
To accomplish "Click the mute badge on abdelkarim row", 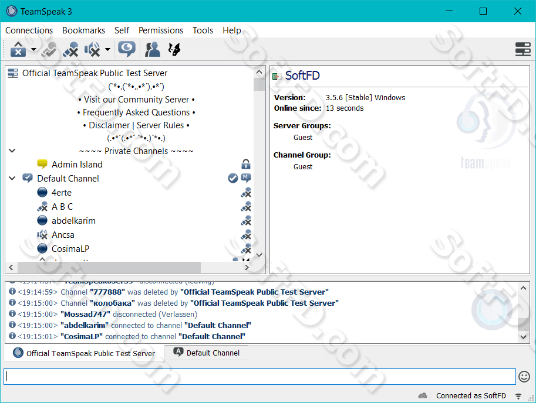I will click(x=246, y=221).
